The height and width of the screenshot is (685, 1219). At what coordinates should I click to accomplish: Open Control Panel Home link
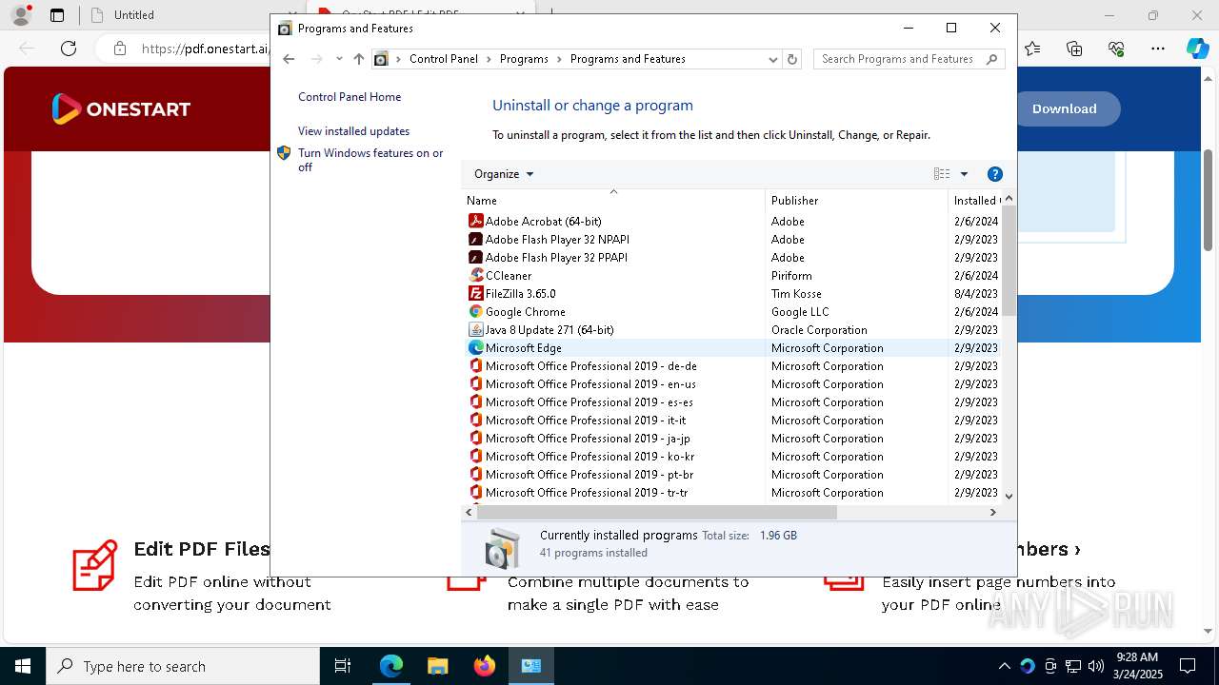tap(350, 97)
